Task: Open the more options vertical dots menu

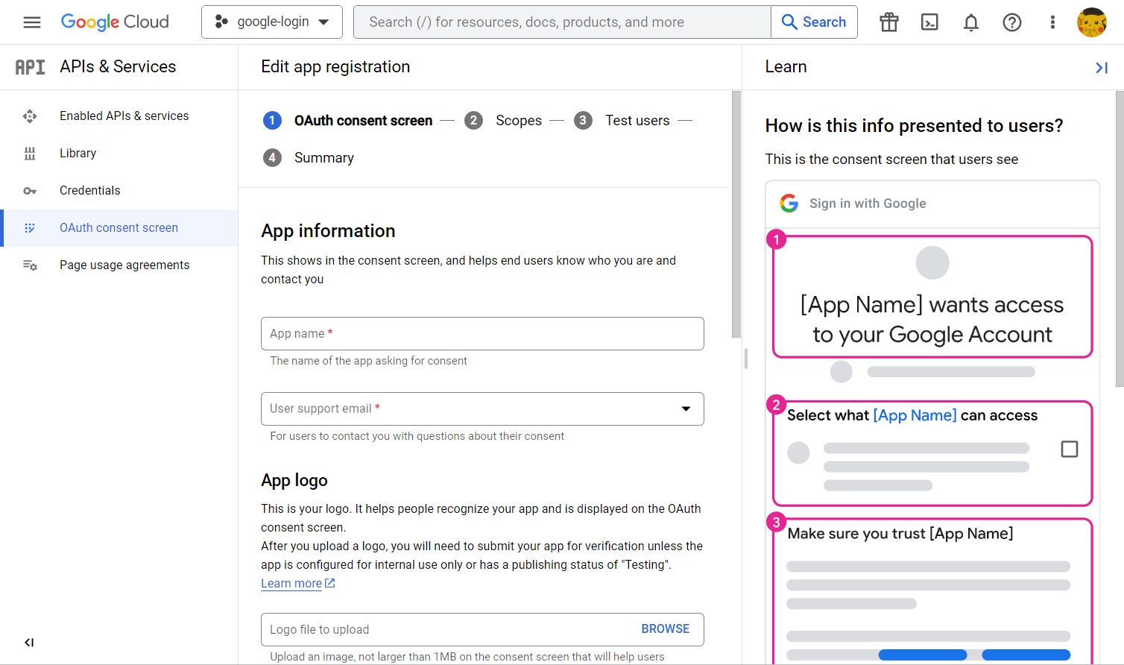Action: point(1052,22)
